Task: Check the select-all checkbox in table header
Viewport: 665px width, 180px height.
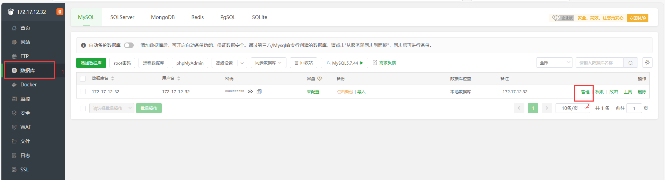Action: pyautogui.click(x=83, y=79)
